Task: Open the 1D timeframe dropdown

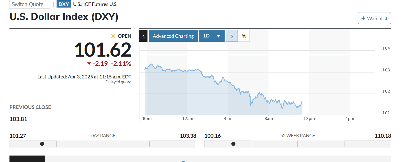Action: pos(212,36)
